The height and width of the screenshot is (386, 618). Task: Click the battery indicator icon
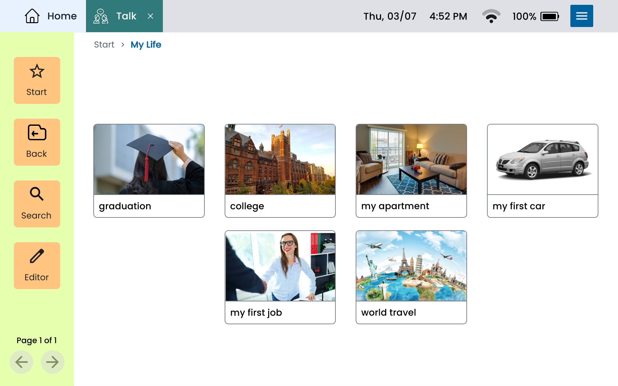pyautogui.click(x=549, y=16)
